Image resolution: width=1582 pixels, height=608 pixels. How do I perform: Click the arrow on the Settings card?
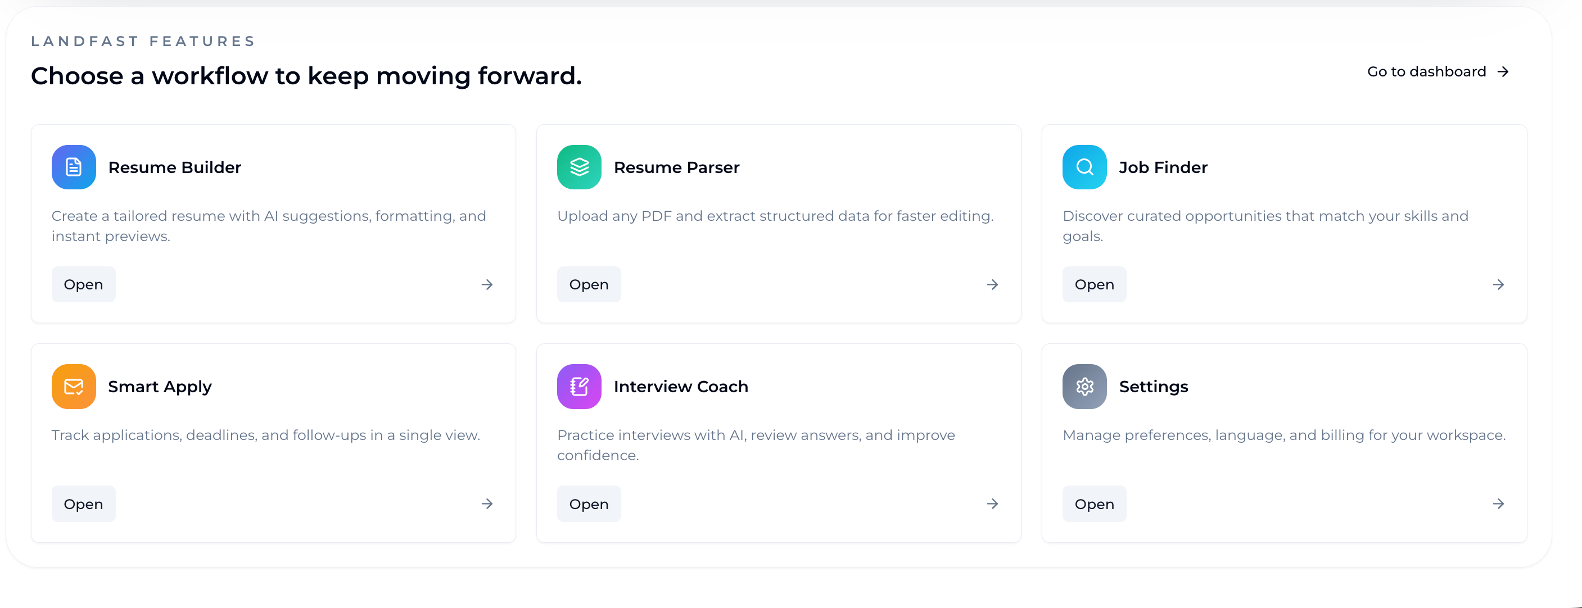(x=1498, y=503)
